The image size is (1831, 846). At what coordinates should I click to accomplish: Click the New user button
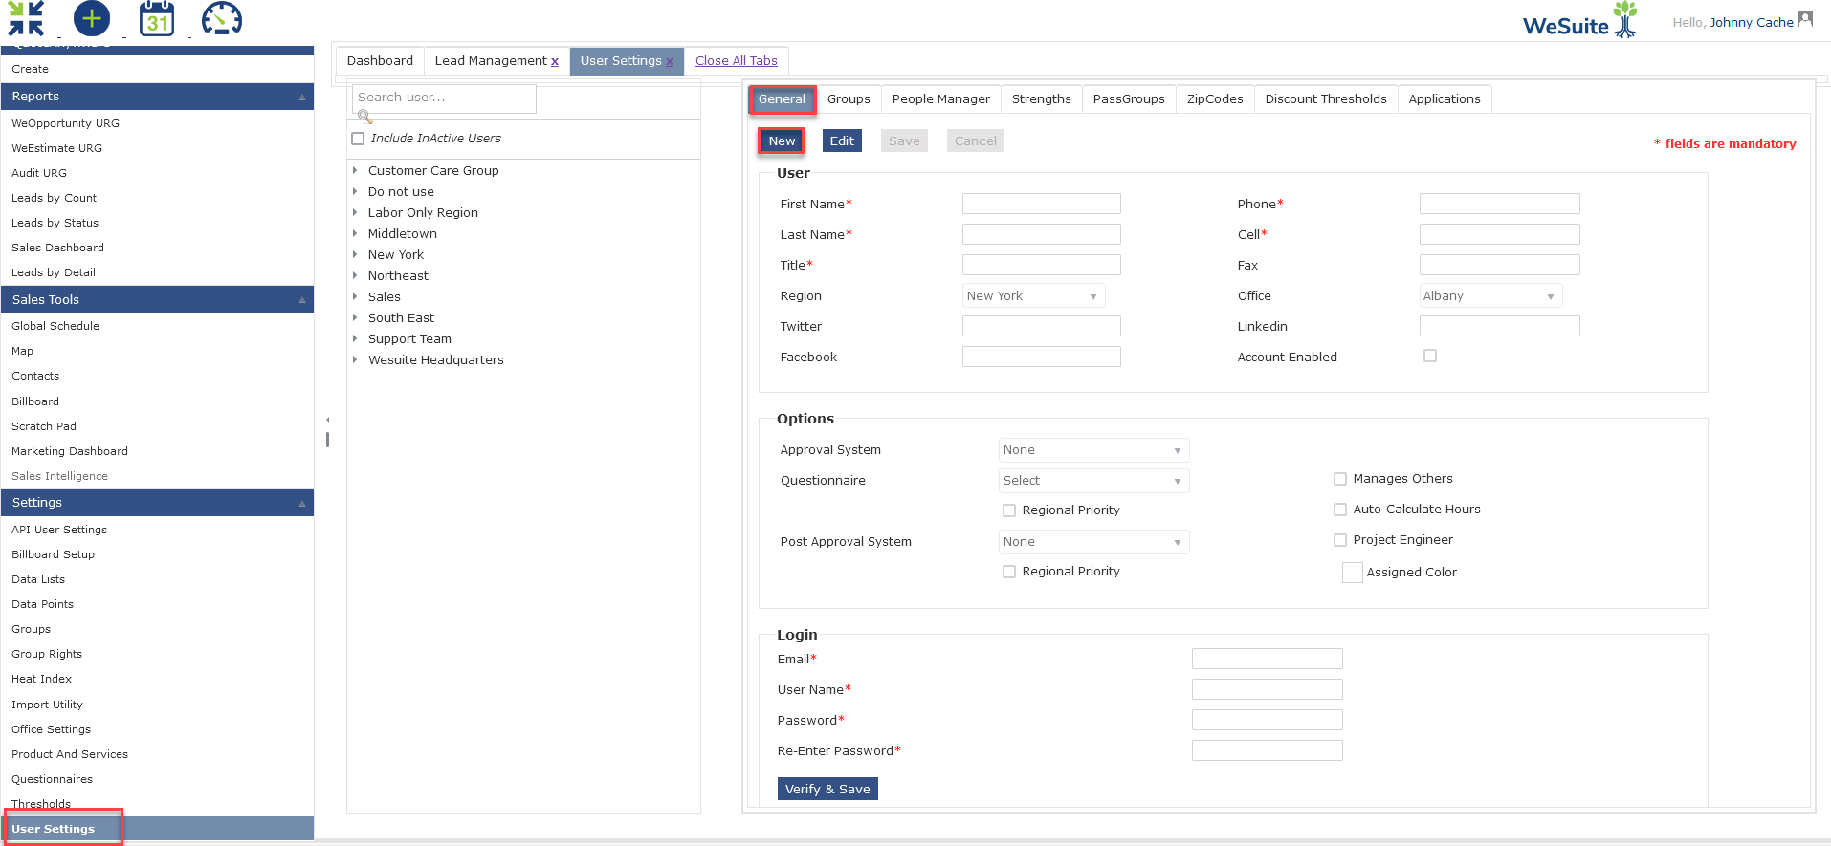(x=782, y=141)
